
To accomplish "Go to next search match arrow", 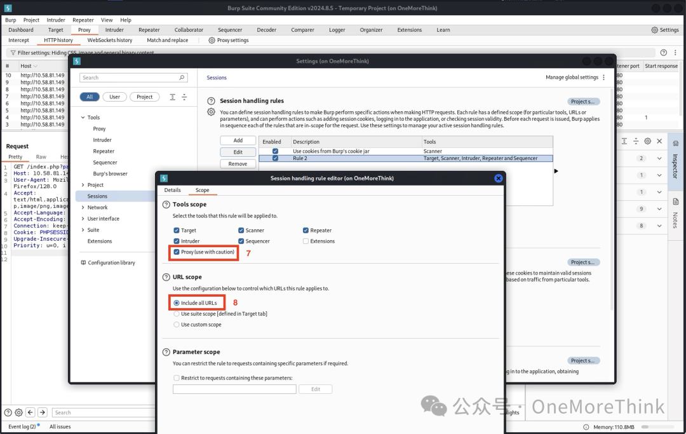I will (43, 412).
